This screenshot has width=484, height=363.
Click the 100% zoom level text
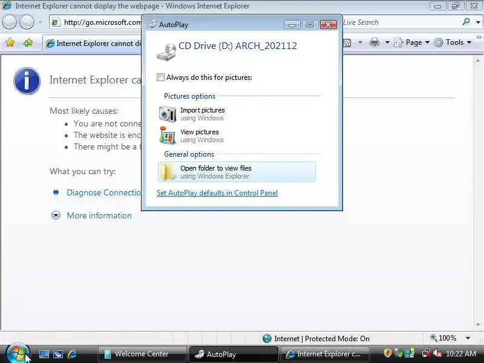pyautogui.click(x=447, y=338)
